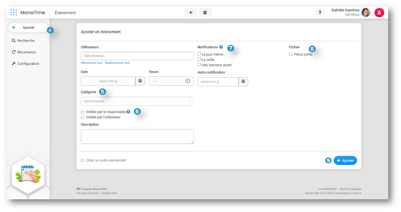The image size is (401, 212).
Task: Click the ManaTime logo text
Action: [33, 12]
